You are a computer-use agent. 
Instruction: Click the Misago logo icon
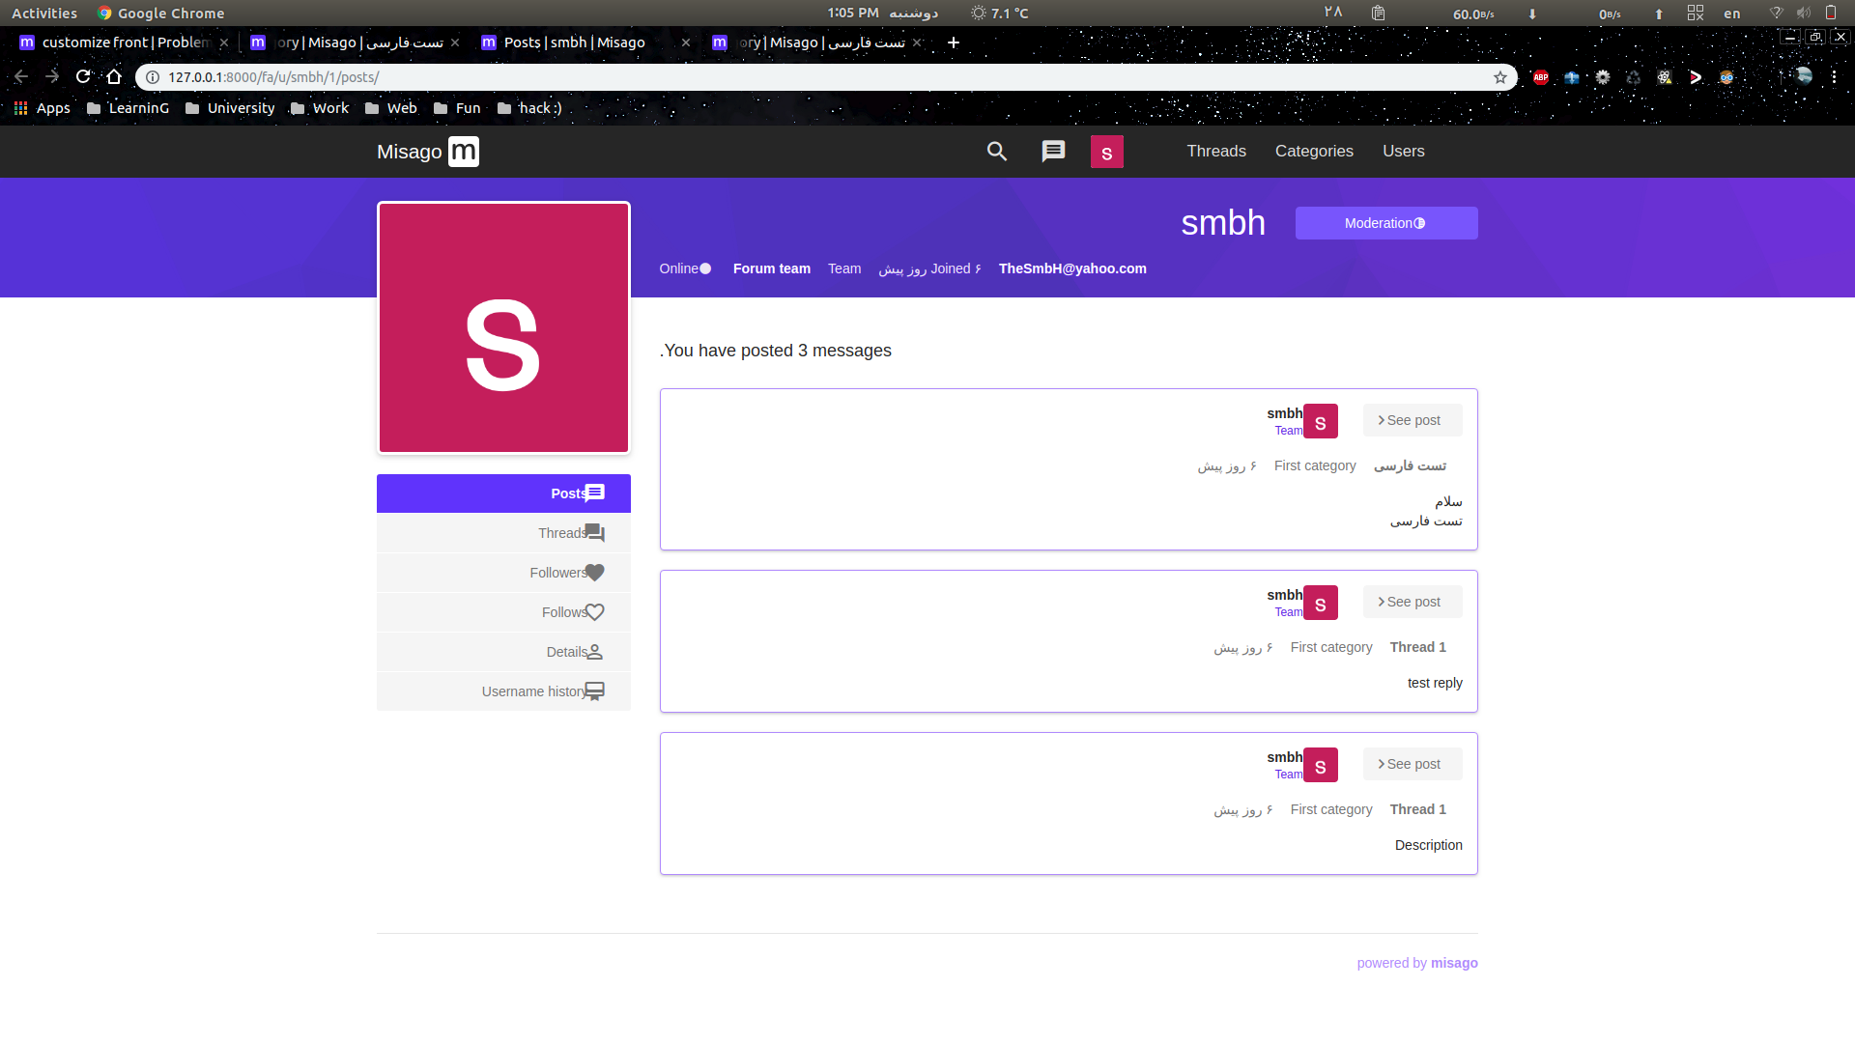[464, 152]
